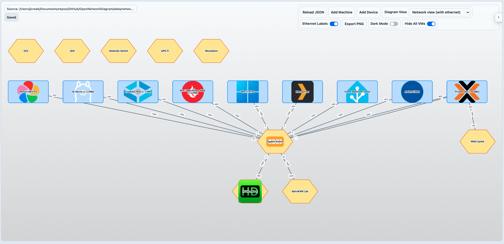Click the Add Machine button

pos(342,12)
